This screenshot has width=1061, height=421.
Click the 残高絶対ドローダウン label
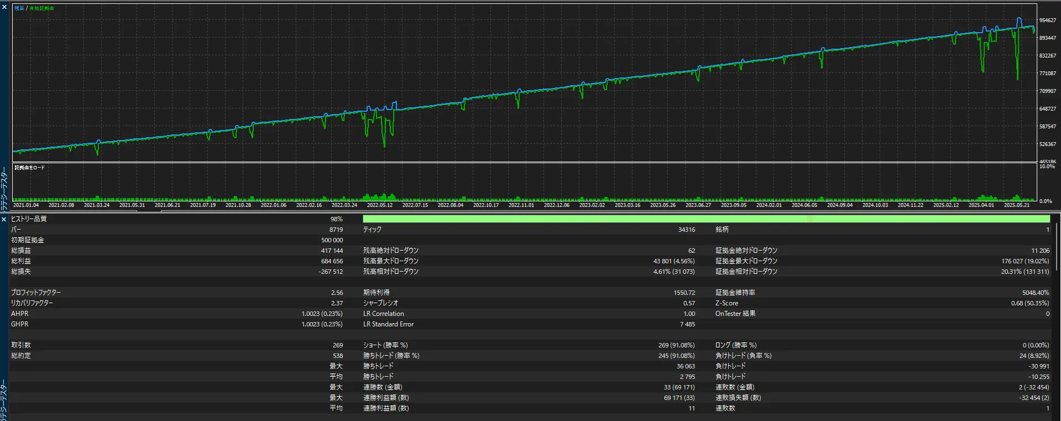point(391,251)
